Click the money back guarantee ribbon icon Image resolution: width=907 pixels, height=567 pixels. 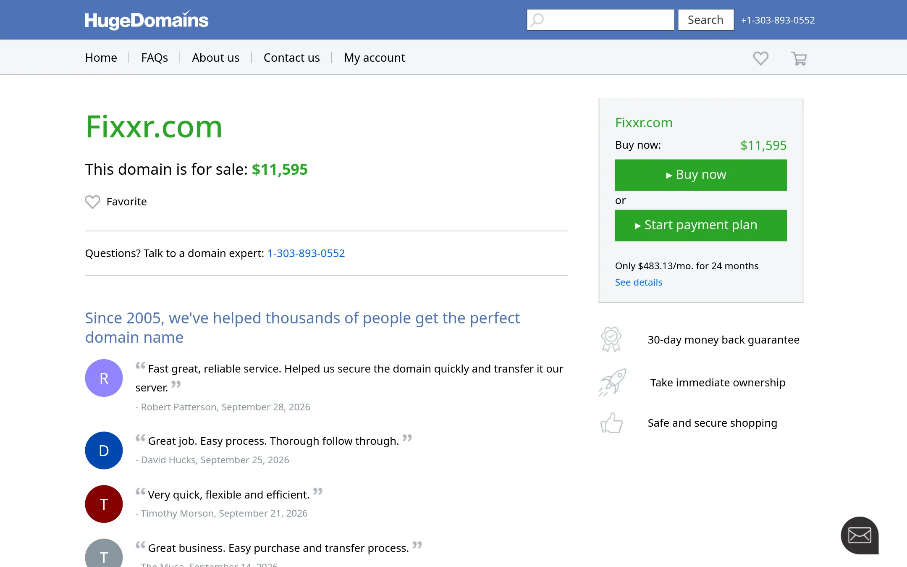(x=611, y=339)
